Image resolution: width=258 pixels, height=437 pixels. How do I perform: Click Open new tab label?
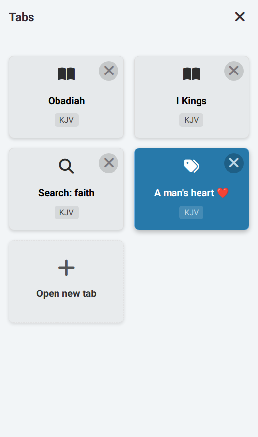point(66,293)
